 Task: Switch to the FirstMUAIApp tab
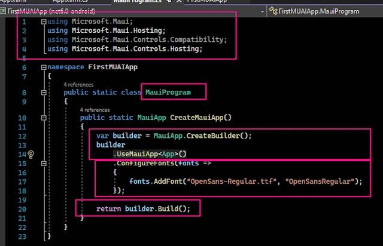(x=207, y=1)
